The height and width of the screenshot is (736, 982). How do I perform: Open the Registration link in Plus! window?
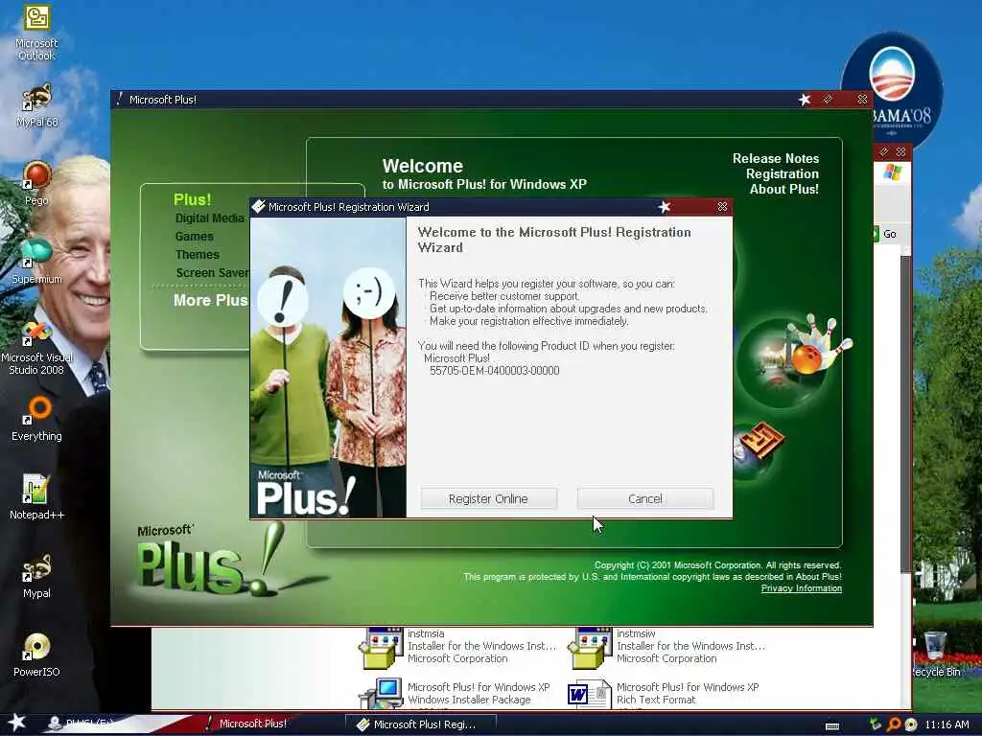pyautogui.click(x=783, y=174)
